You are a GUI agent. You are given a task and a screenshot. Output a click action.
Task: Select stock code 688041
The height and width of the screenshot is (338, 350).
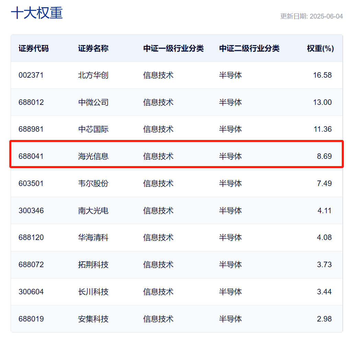(31, 156)
